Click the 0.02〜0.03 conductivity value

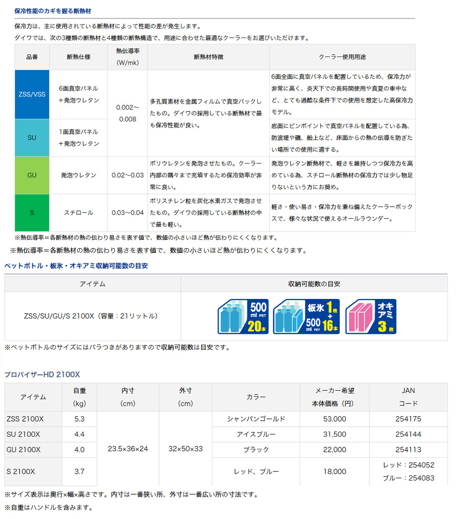128,175
